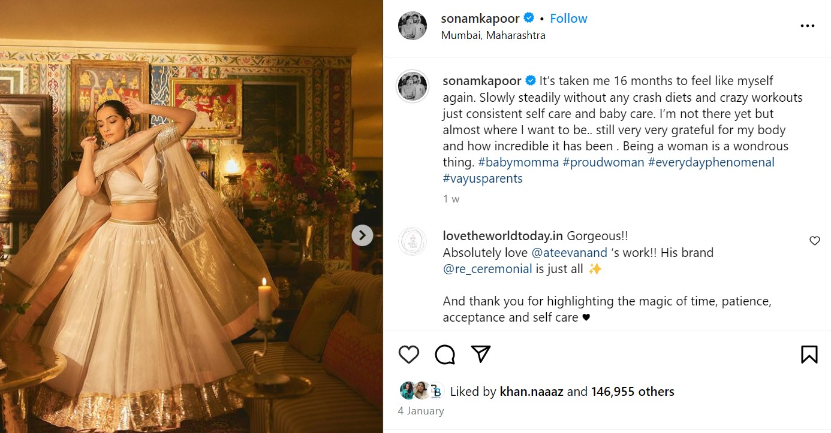Visit the #everydayphenomenal hashtag
The image size is (831, 433).
[x=711, y=162]
